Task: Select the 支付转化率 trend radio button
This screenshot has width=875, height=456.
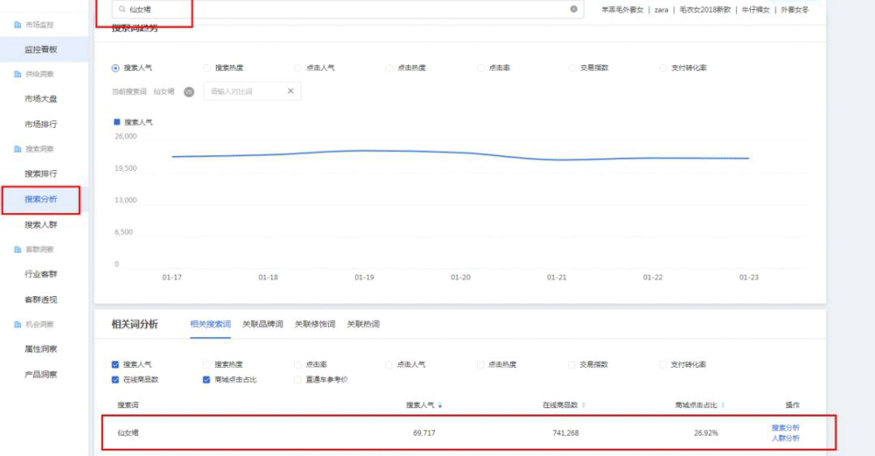Action: (x=664, y=68)
